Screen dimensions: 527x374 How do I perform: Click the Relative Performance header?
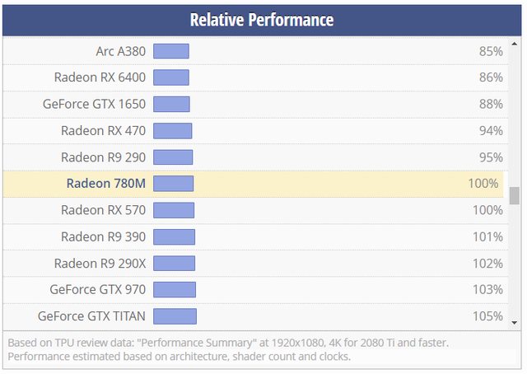click(262, 19)
